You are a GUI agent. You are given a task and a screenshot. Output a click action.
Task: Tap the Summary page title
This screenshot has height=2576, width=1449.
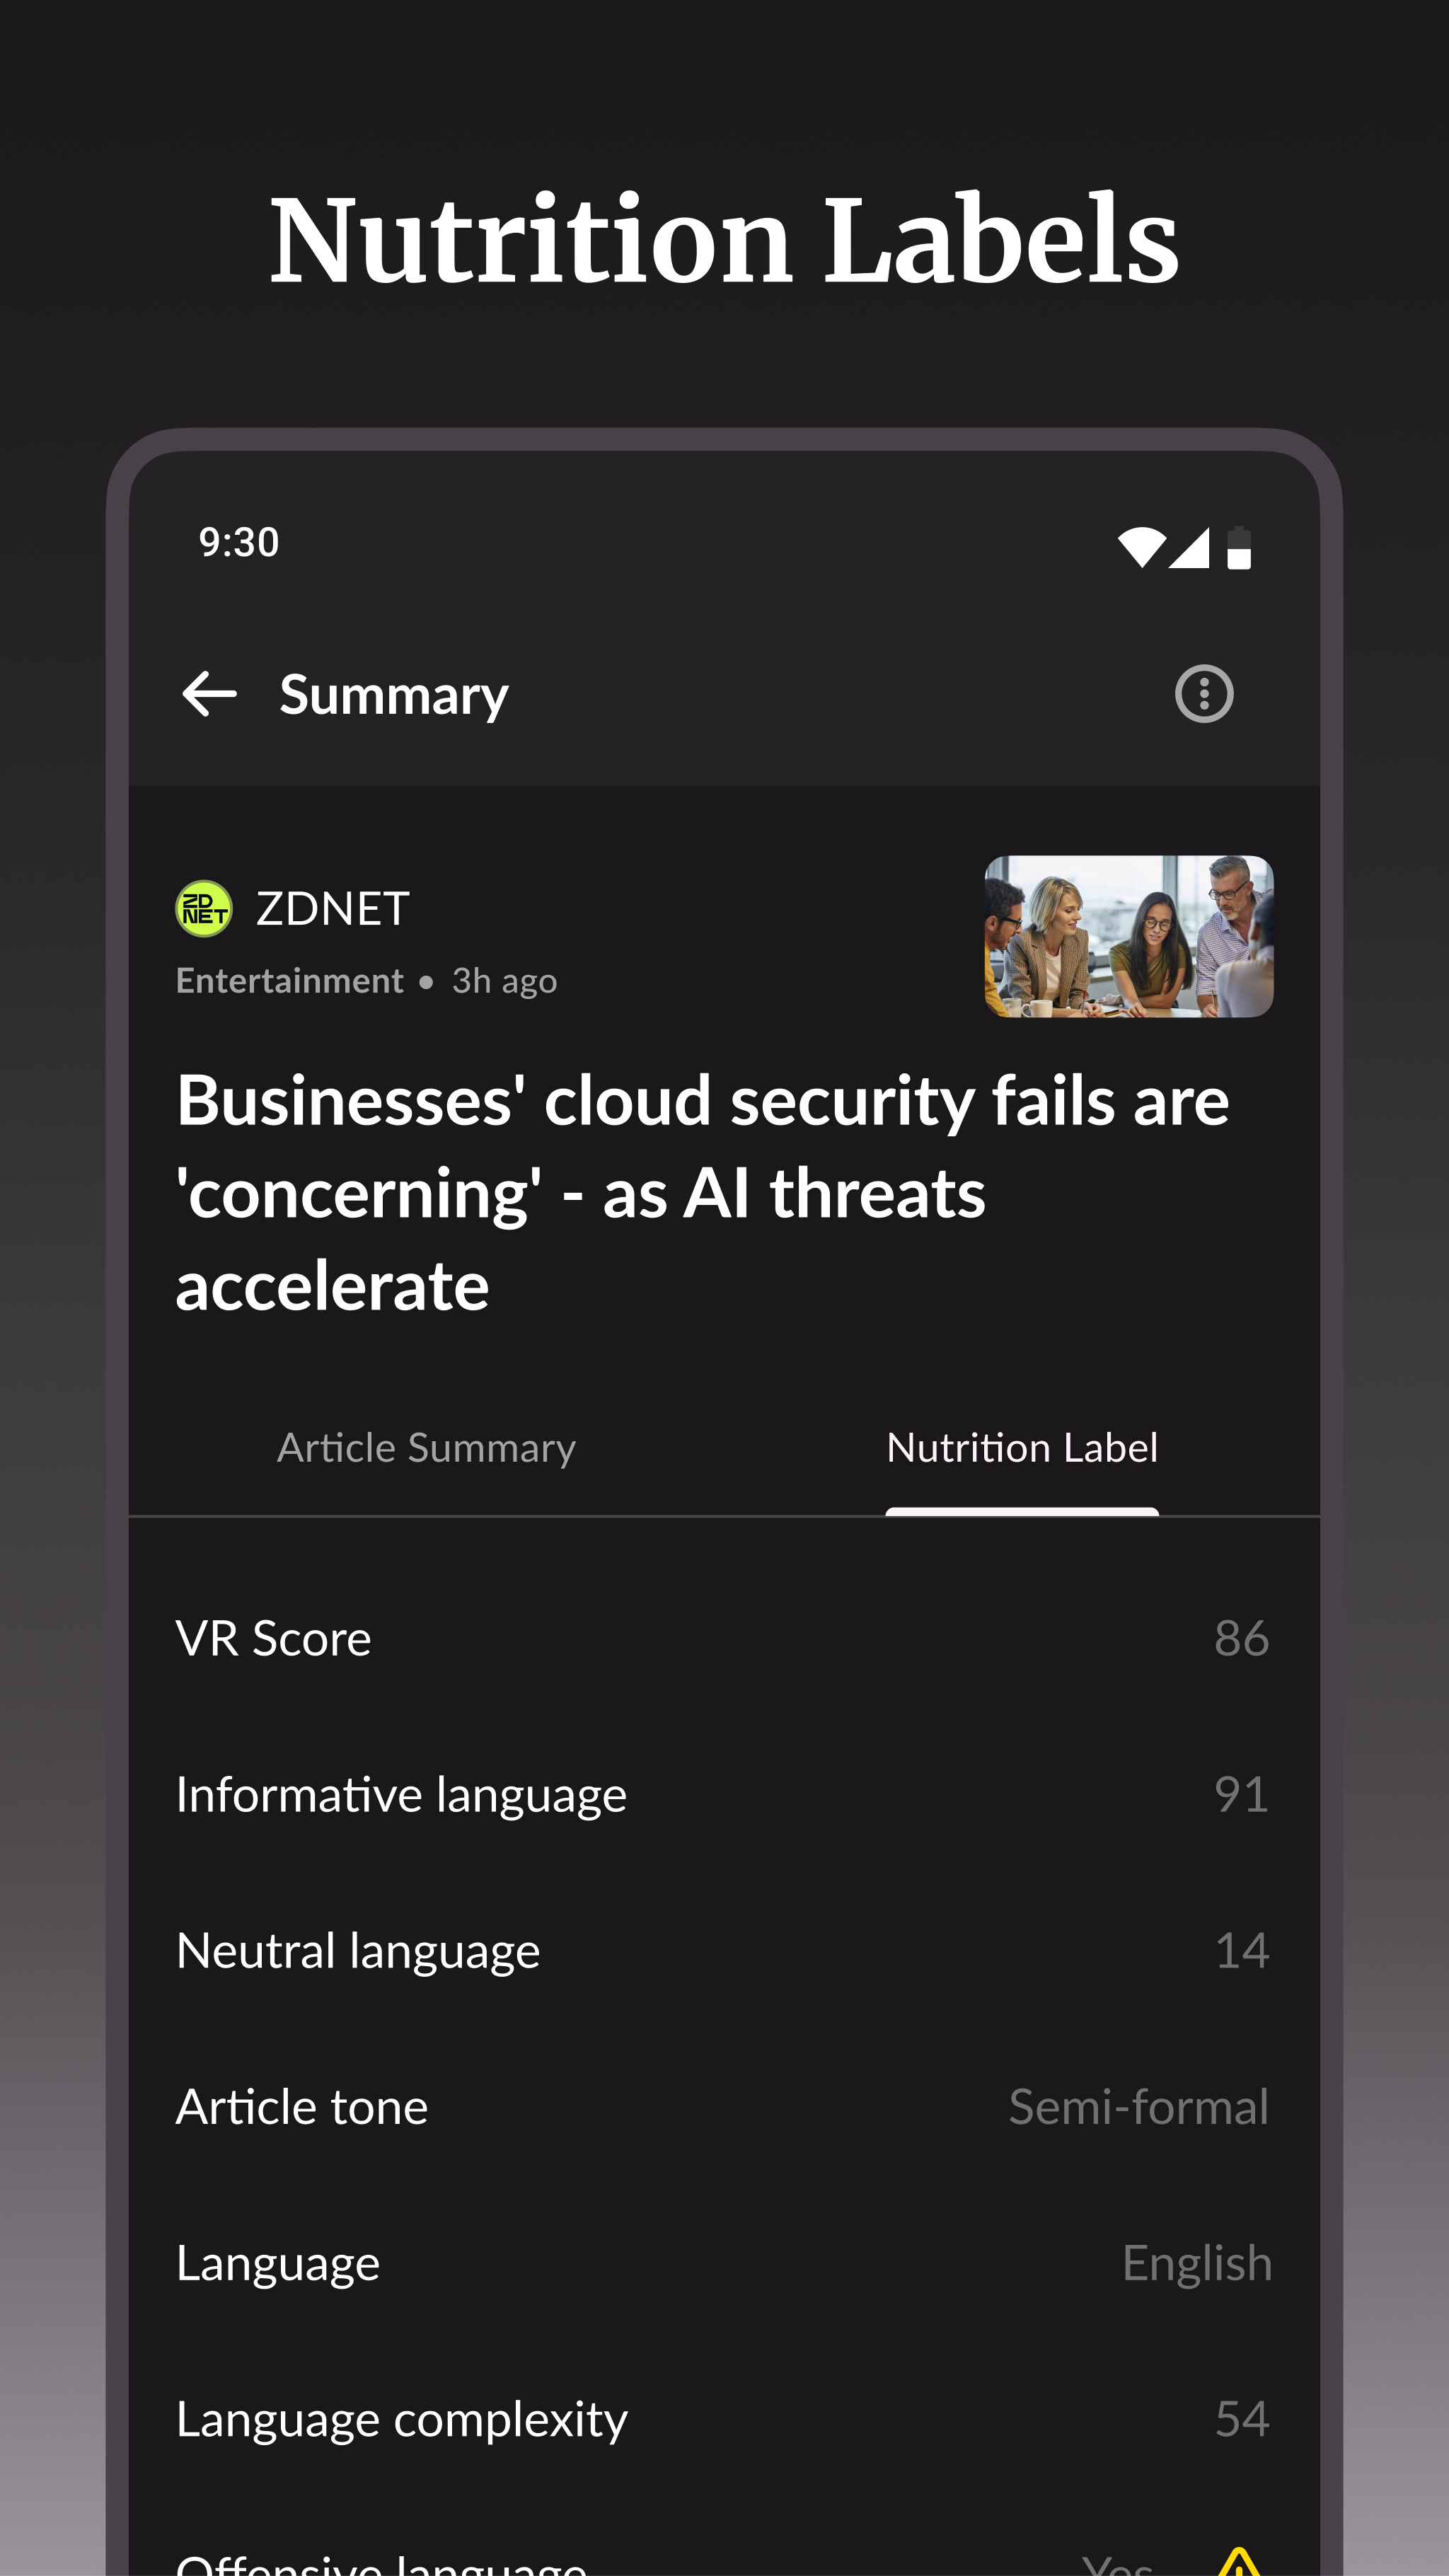pyautogui.click(x=394, y=694)
